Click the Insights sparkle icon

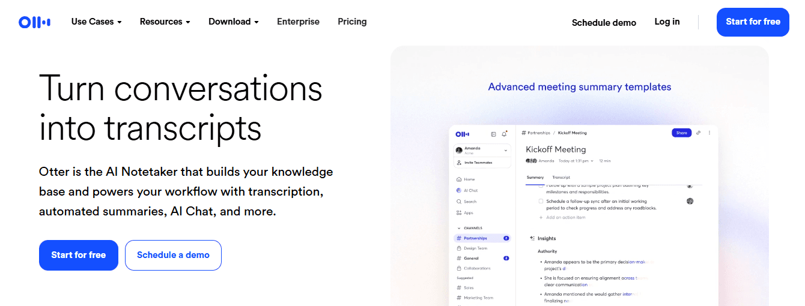(x=532, y=238)
